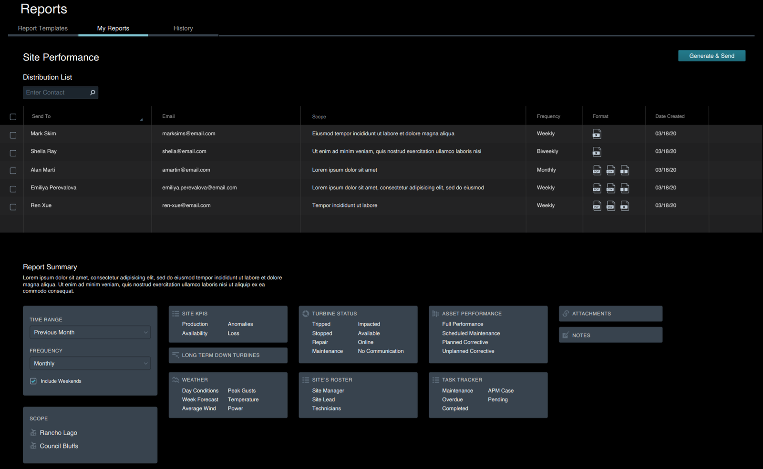Click the Site KPIs list icon
Screen dimensions: 763x469
pyautogui.click(x=175, y=314)
